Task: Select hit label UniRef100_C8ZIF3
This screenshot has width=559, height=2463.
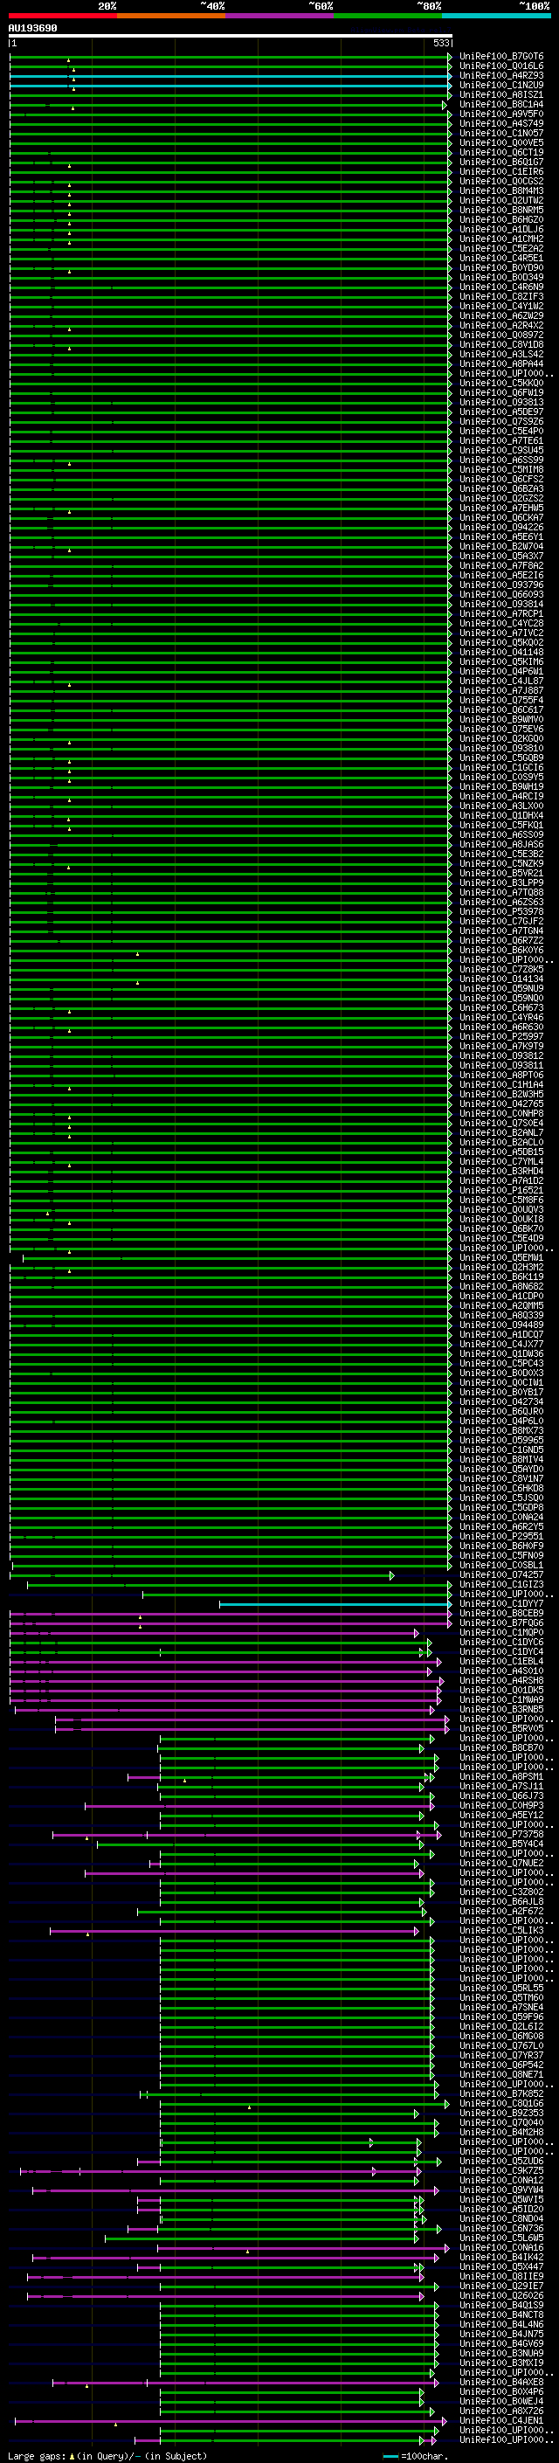Action: [501, 296]
